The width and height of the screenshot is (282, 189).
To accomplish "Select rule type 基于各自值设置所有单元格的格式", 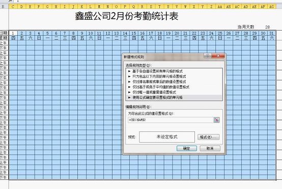I will coord(174,71).
